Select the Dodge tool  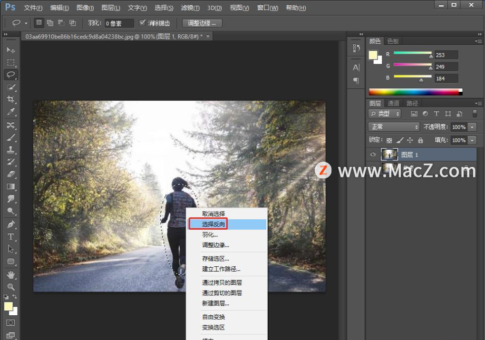click(11, 211)
